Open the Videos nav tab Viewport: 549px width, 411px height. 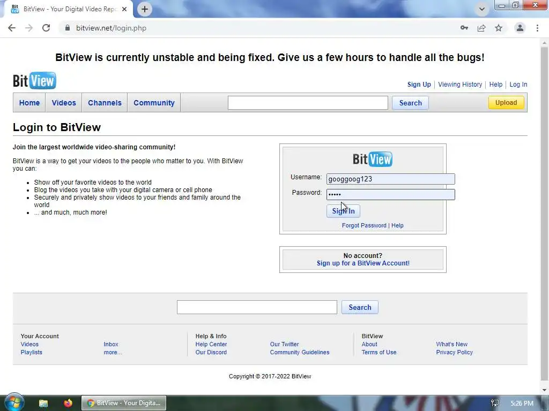[x=64, y=103]
